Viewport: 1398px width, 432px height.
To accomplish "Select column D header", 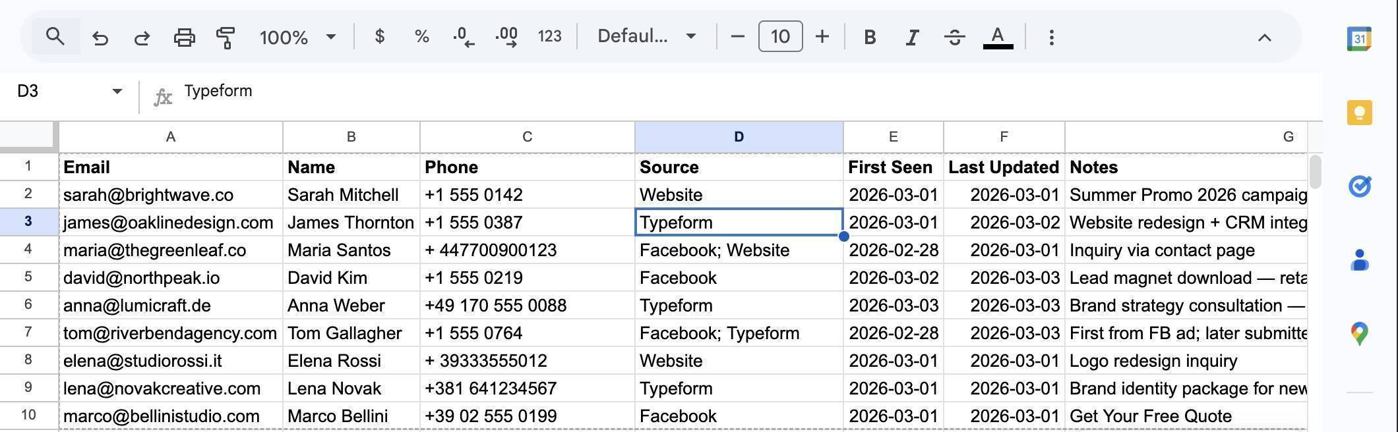I will tap(739, 137).
